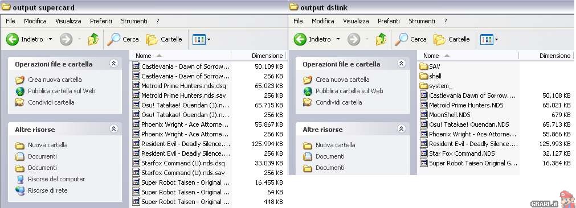Open the system_ folder in dslink window
The width and height of the screenshot is (576, 208).
click(x=436, y=86)
